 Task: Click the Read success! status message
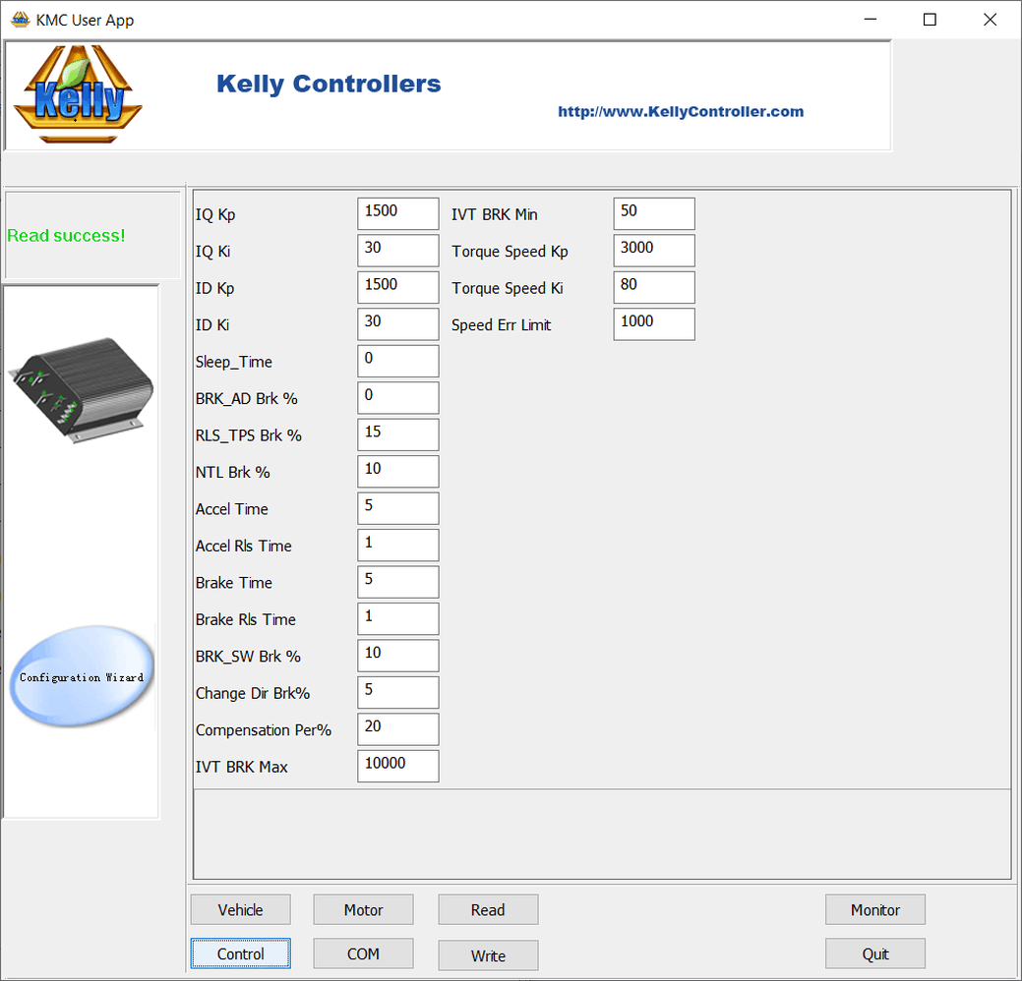click(x=66, y=236)
